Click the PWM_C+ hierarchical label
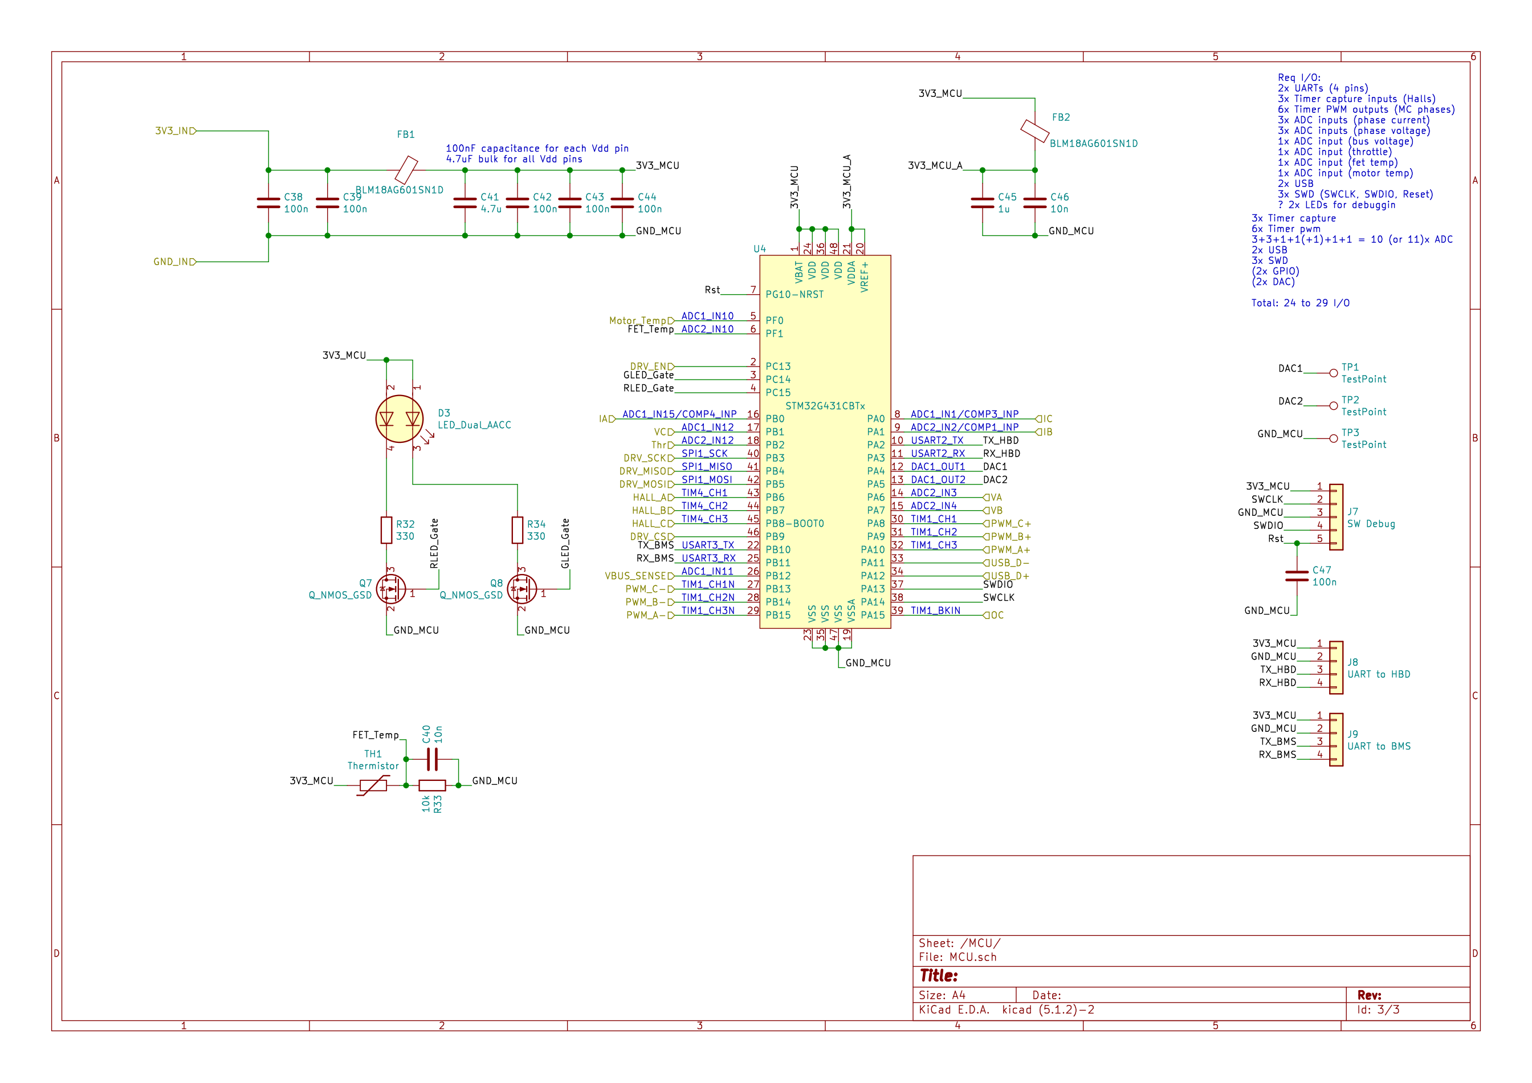The height and width of the screenshot is (1083, 1532). tap(1009, 524)
